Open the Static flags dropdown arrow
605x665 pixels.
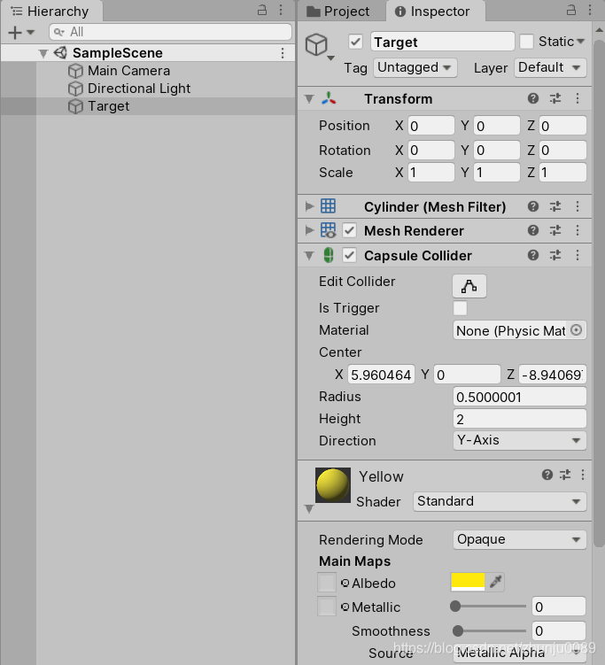pyautogui.click(x=581, y=41)
